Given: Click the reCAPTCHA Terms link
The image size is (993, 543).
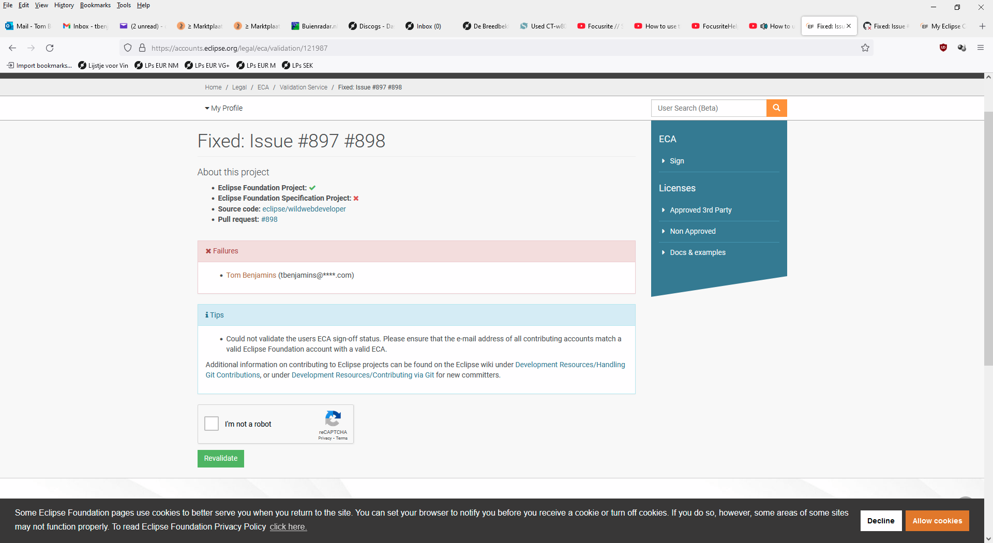Looking at the screenshot, I should pyautogui.click(x=342, y=438).
